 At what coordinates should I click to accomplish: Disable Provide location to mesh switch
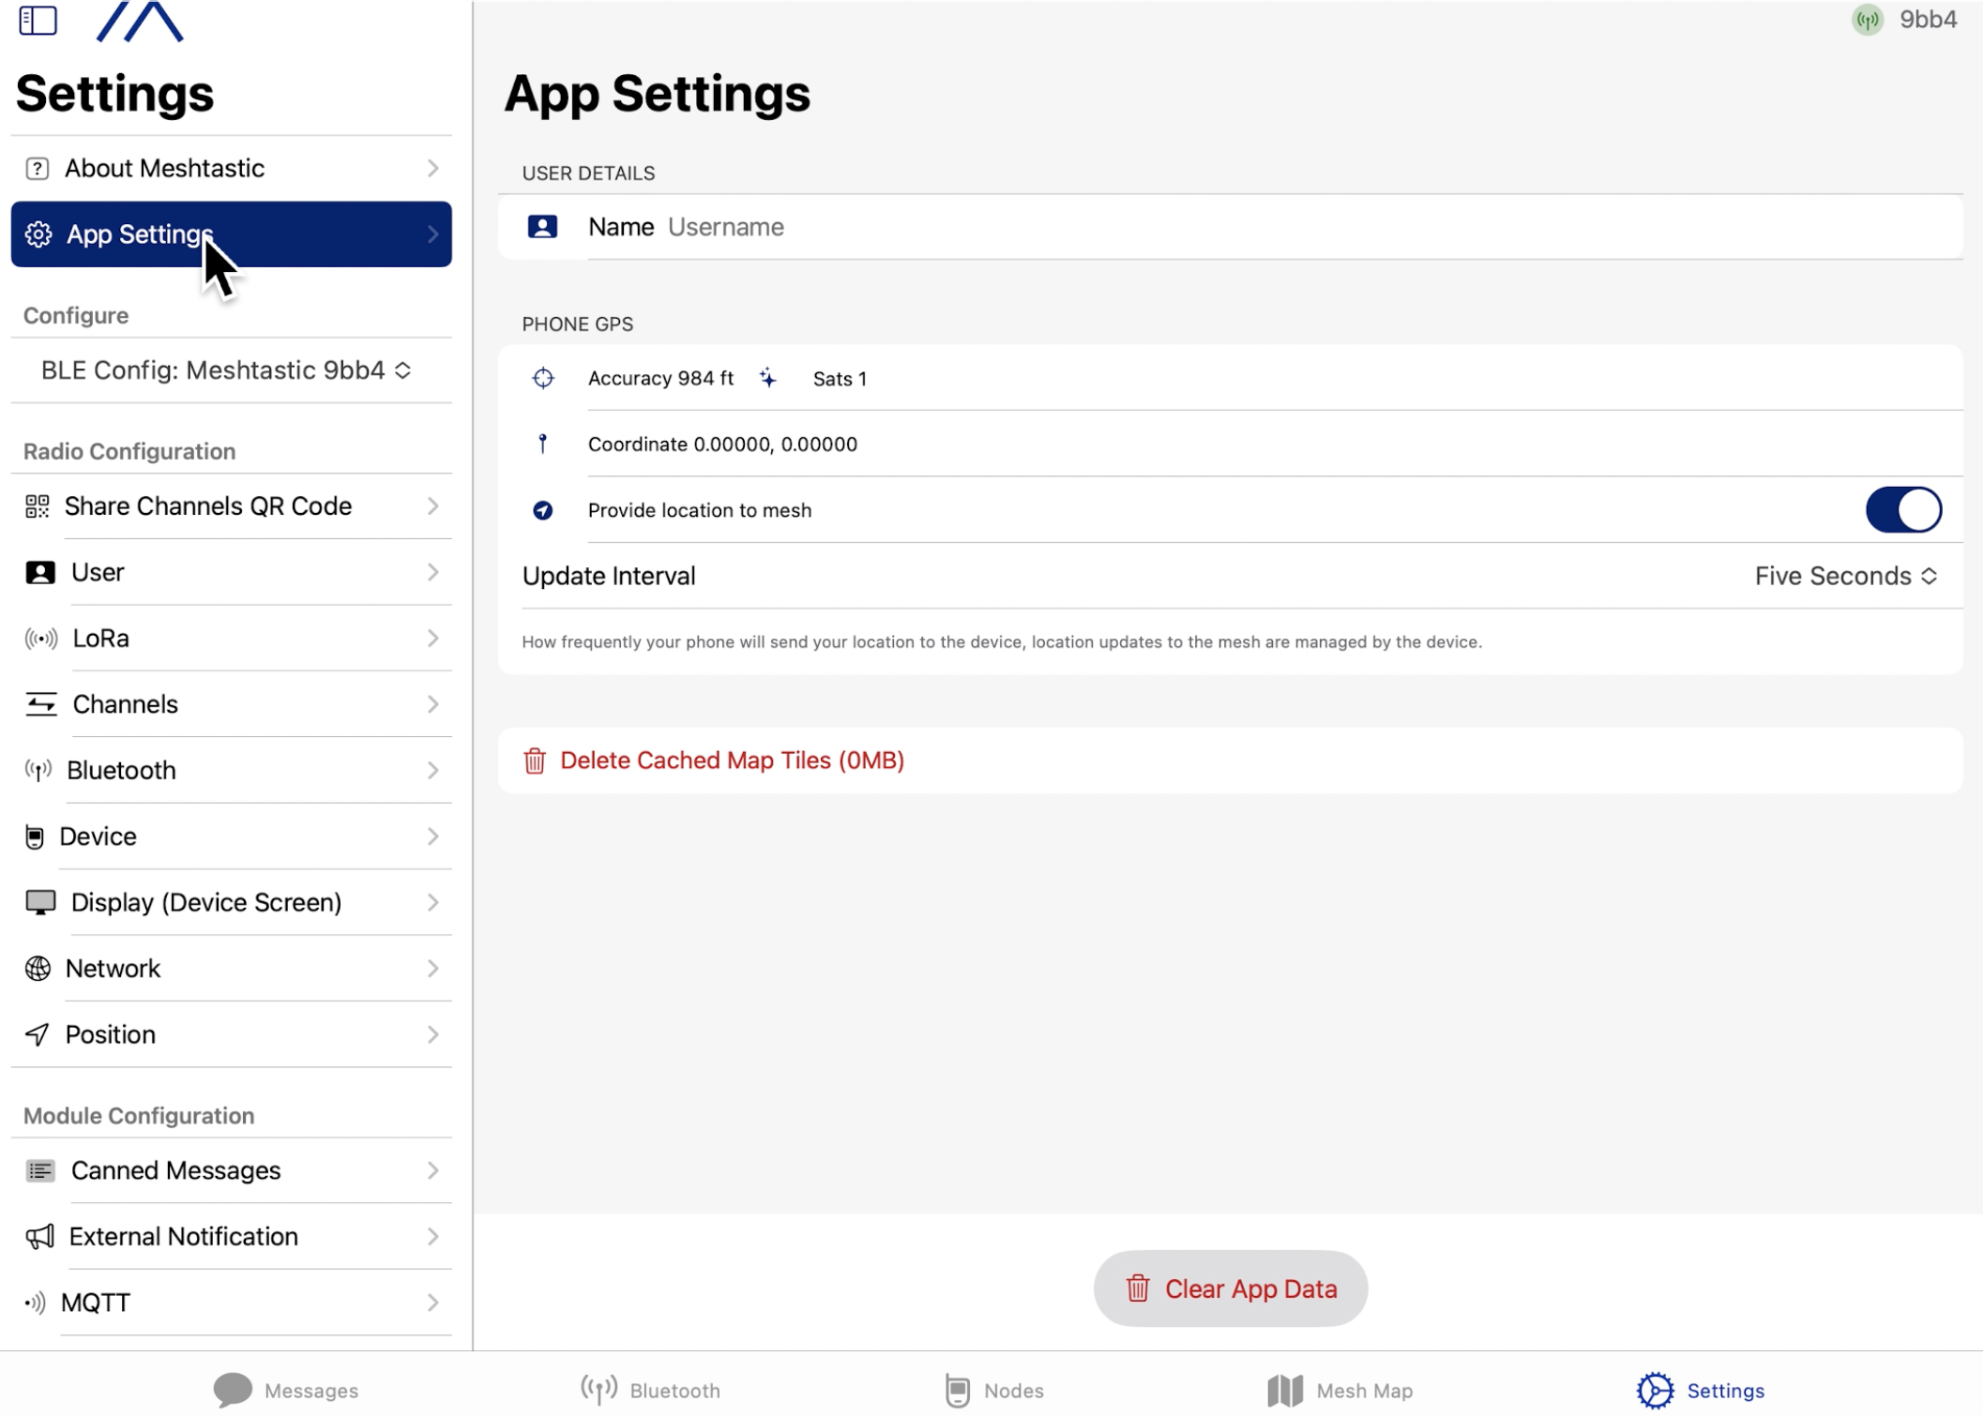(x=1902, y=510)
